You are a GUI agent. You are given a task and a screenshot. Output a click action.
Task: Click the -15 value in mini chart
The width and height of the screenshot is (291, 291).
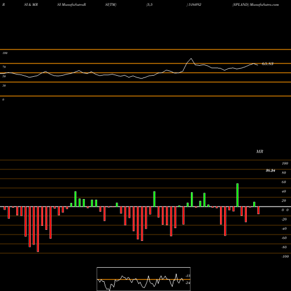(x=187, y=276)
